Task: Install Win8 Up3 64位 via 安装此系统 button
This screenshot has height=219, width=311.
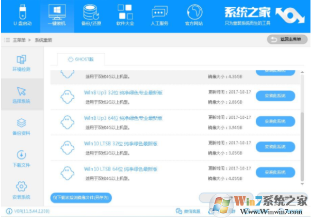Action: point(275,121)
